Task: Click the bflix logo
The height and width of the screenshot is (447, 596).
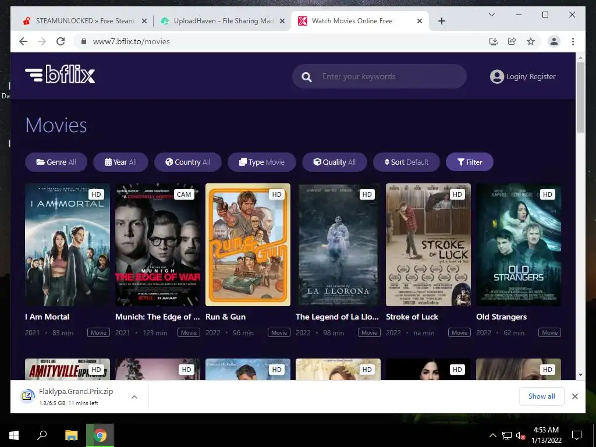Action: [60, 74]
